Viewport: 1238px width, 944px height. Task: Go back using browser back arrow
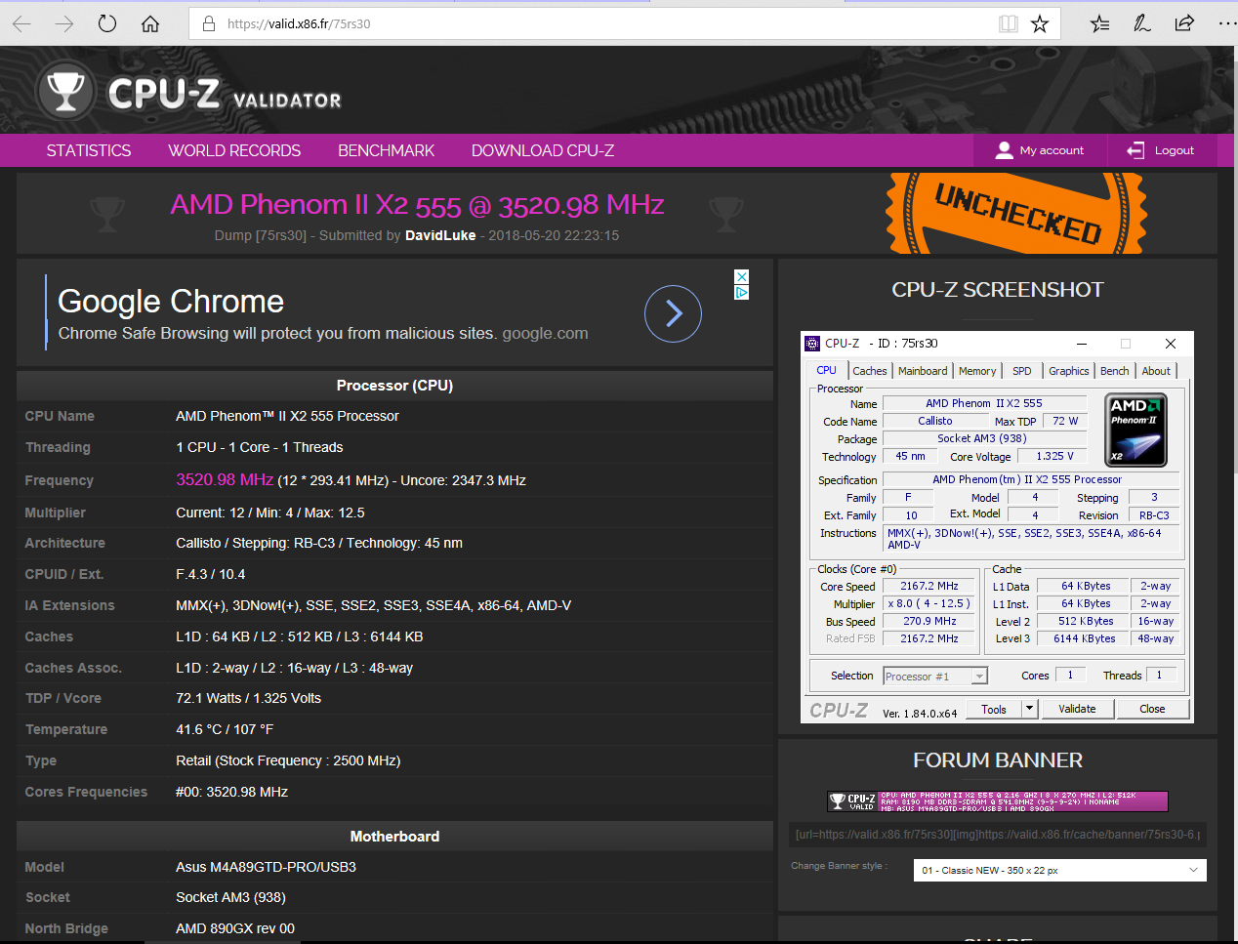pos(21,23)
